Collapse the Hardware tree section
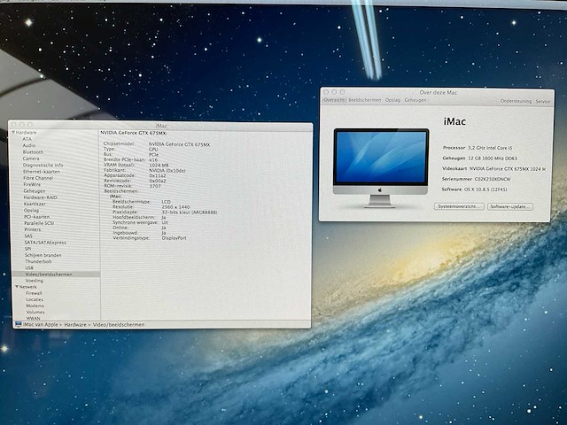This screenshot has height=425, width=567. (13, 133)
